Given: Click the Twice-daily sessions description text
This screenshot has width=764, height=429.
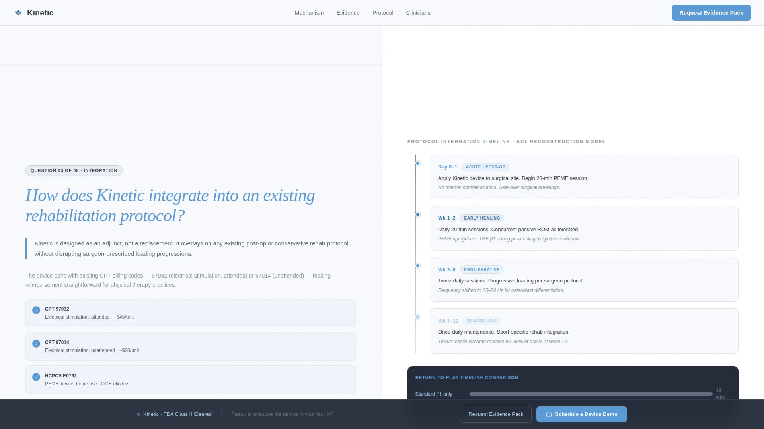Looking at the screenshot, I should click(511, 281).
